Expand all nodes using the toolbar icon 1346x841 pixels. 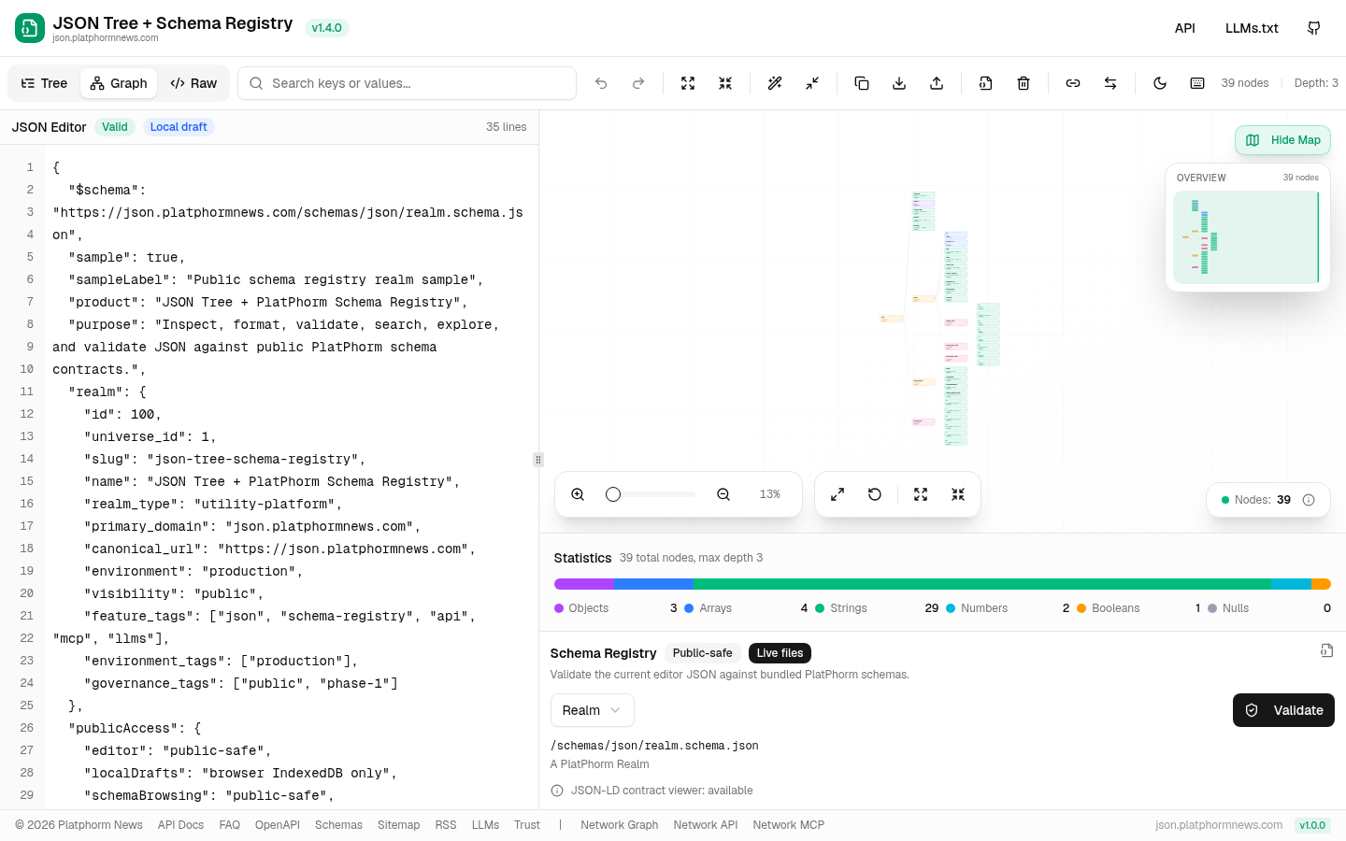click(x=688, y=83)
